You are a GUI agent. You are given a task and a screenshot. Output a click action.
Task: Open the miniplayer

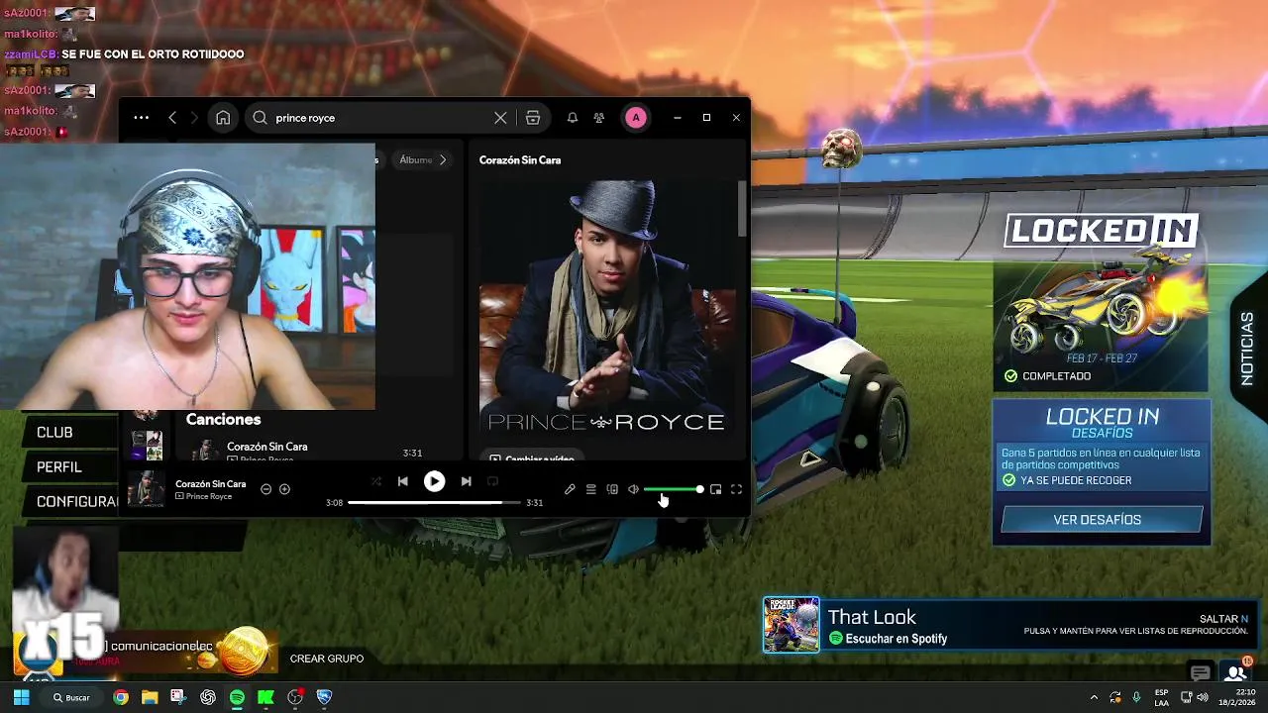click(x=715, y=489)
